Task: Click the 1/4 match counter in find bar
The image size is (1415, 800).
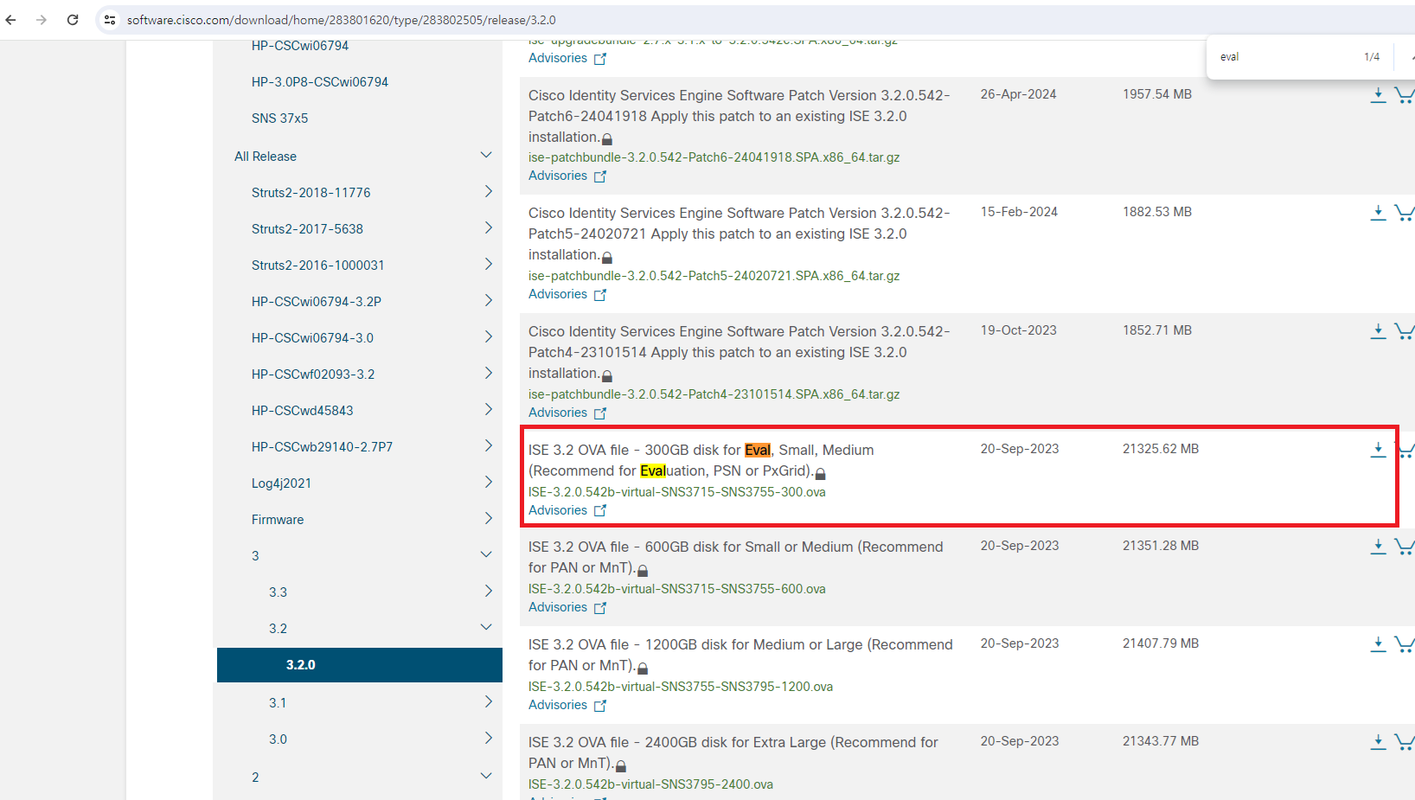Action: [1372, 57]
